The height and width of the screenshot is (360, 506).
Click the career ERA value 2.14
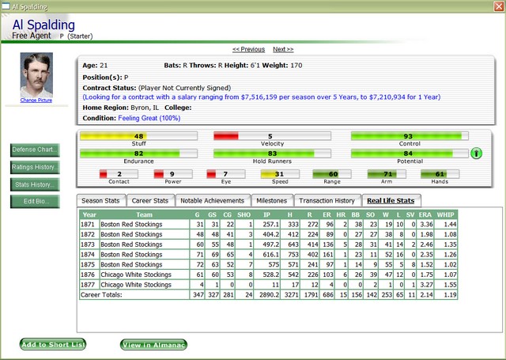tap(426, 295)
